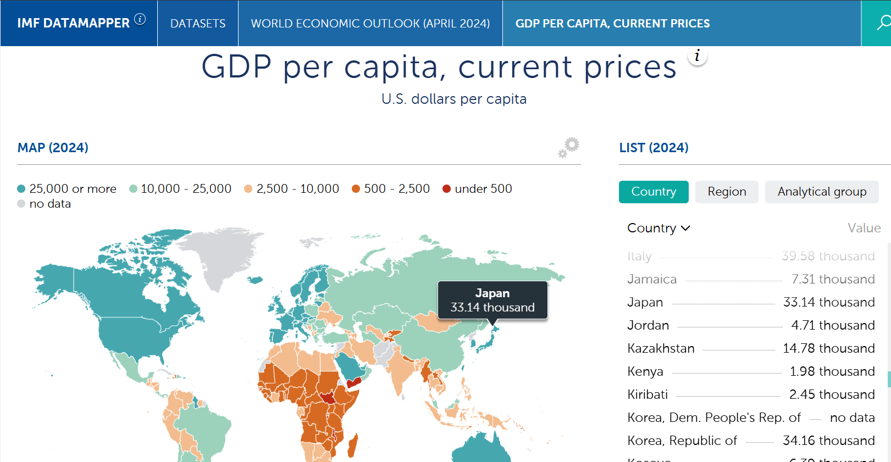
Task: Click the light green 10,000 - 25,000 legend dot
Action: pos(133,189)
